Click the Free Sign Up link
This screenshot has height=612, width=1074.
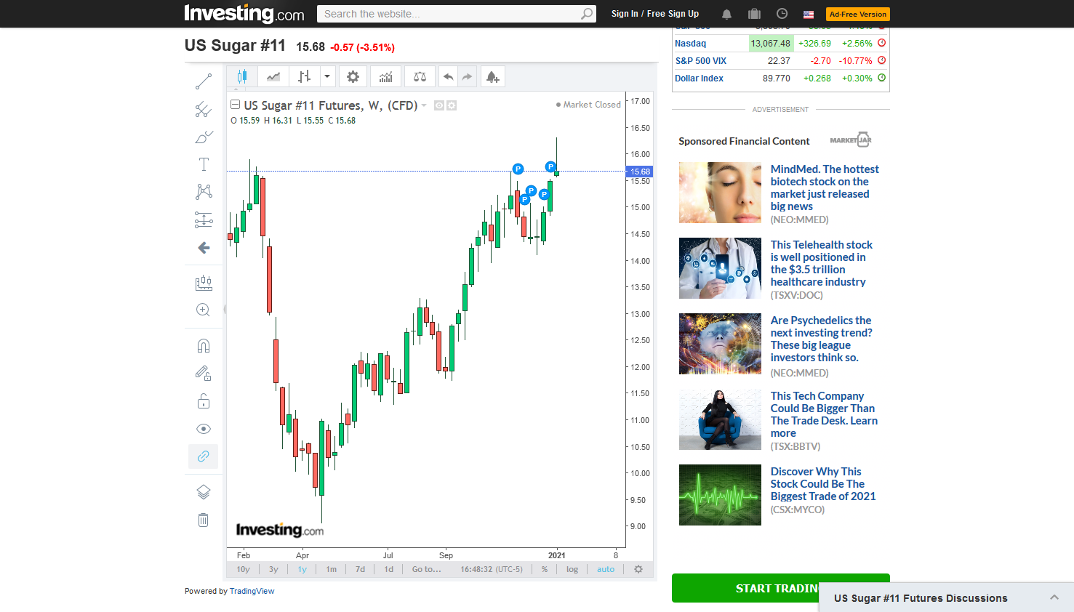(x=673, y=14)
